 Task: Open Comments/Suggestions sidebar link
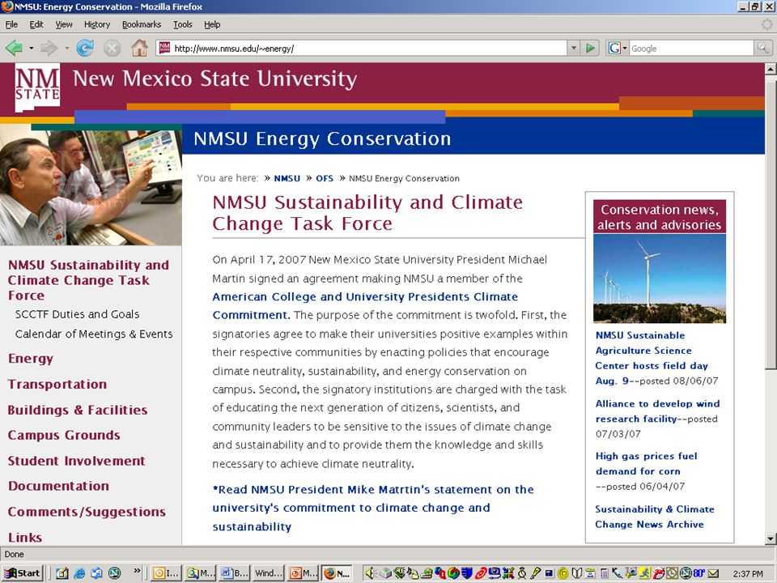pos(87,512)
